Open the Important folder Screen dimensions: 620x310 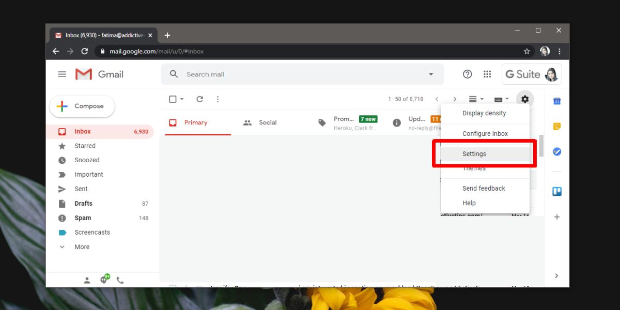(100, 175)
